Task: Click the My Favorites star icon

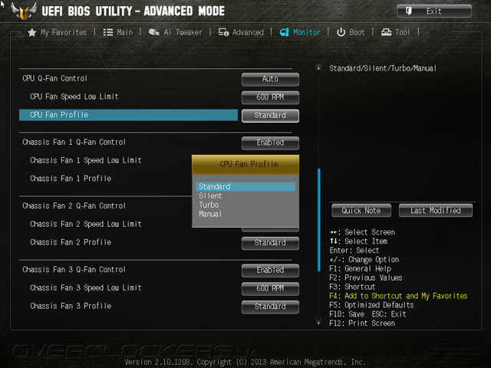Action: pos(32,32)
